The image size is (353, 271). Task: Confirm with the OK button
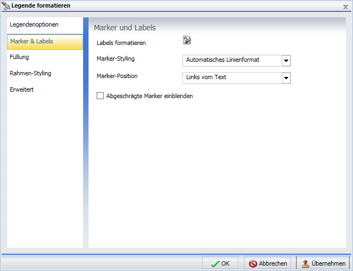click(x=220, y=263)
